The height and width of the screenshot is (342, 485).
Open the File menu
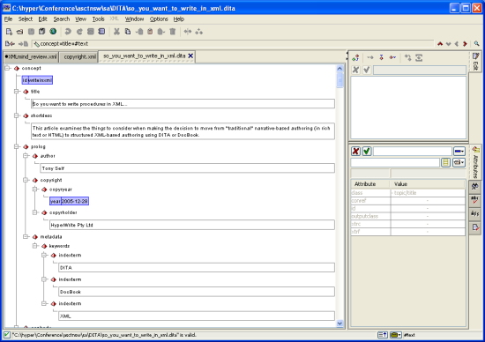8,19
